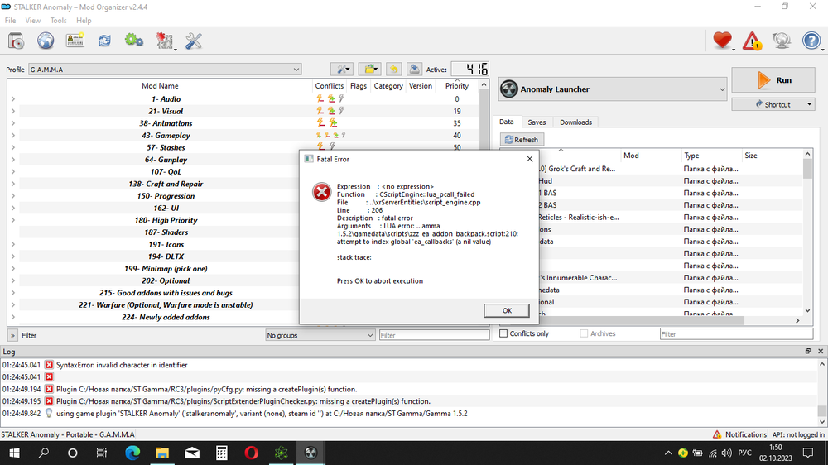Open settings wrench and screwdriver icon

coord(194,40)
